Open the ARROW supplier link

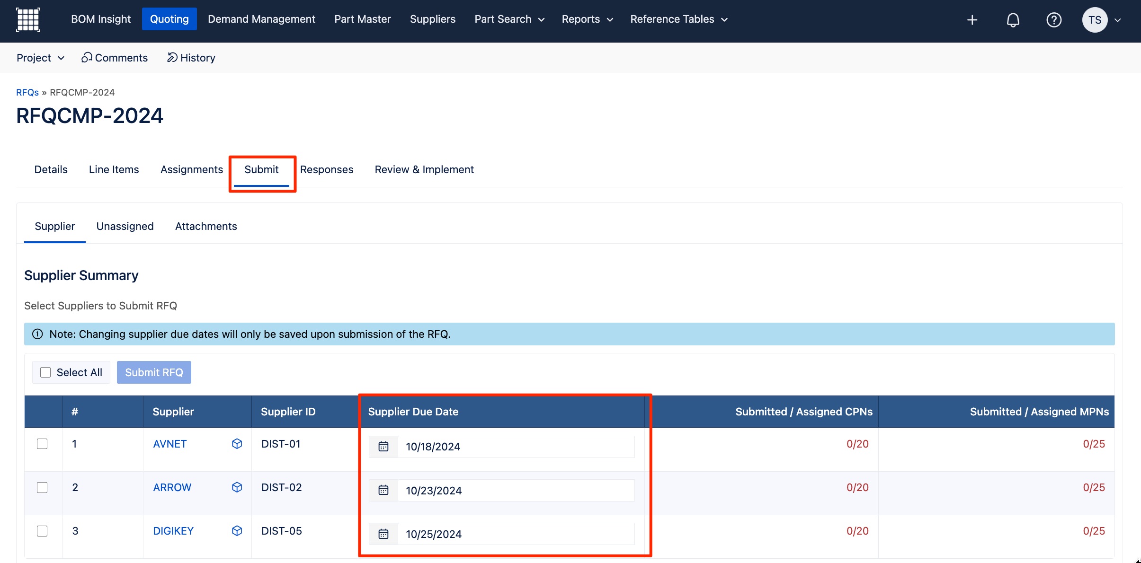pos(172,487)
